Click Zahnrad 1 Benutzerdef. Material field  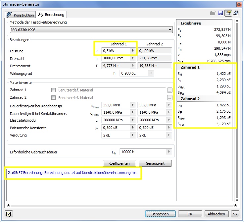112,90
